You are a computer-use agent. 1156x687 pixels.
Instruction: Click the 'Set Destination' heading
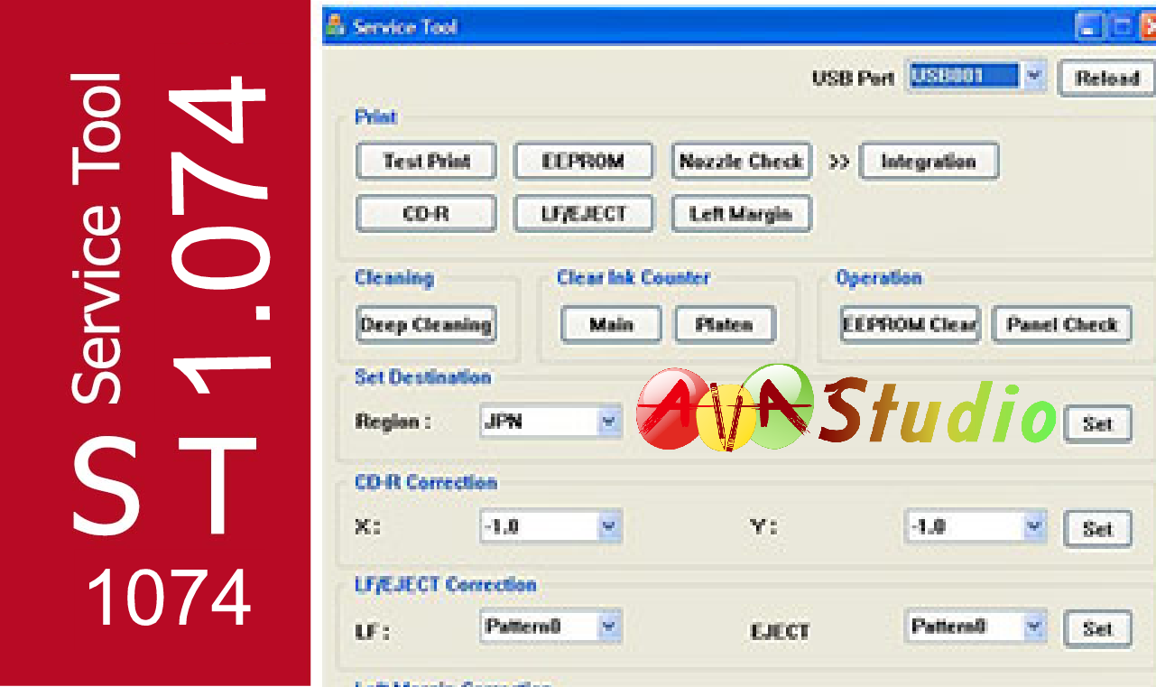pyautogui.click(x=422, y=377)
